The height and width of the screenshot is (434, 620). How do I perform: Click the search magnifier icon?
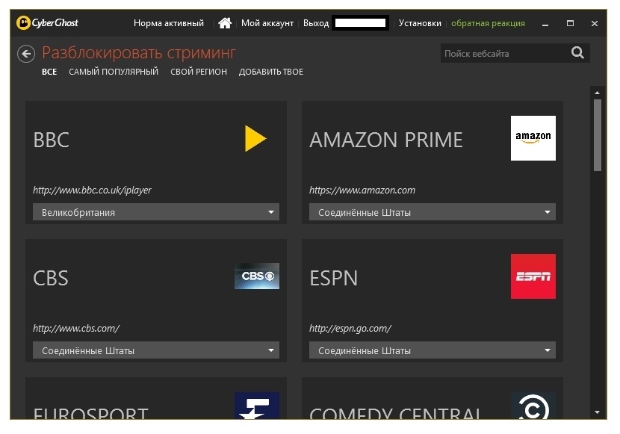[577, 52]
